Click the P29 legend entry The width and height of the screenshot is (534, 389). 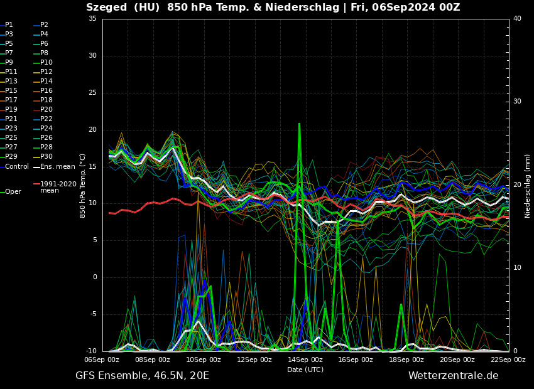coord(11,157)
